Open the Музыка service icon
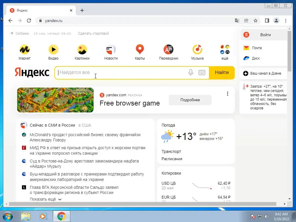This screenshot has width=296, height=222. point(197,50)
